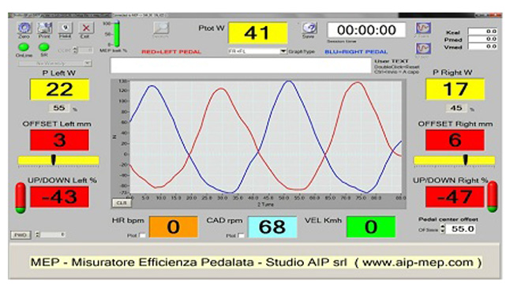Open the Graph Type dropdown
521x292 pixels.
[257, 51]
